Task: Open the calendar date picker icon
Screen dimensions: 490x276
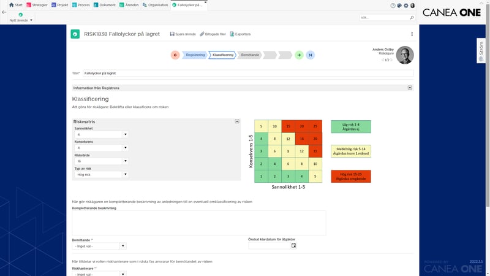Action: [x=294, y=246]
